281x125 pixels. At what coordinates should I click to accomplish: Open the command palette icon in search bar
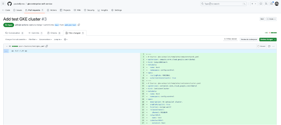(x=245, y=4)
